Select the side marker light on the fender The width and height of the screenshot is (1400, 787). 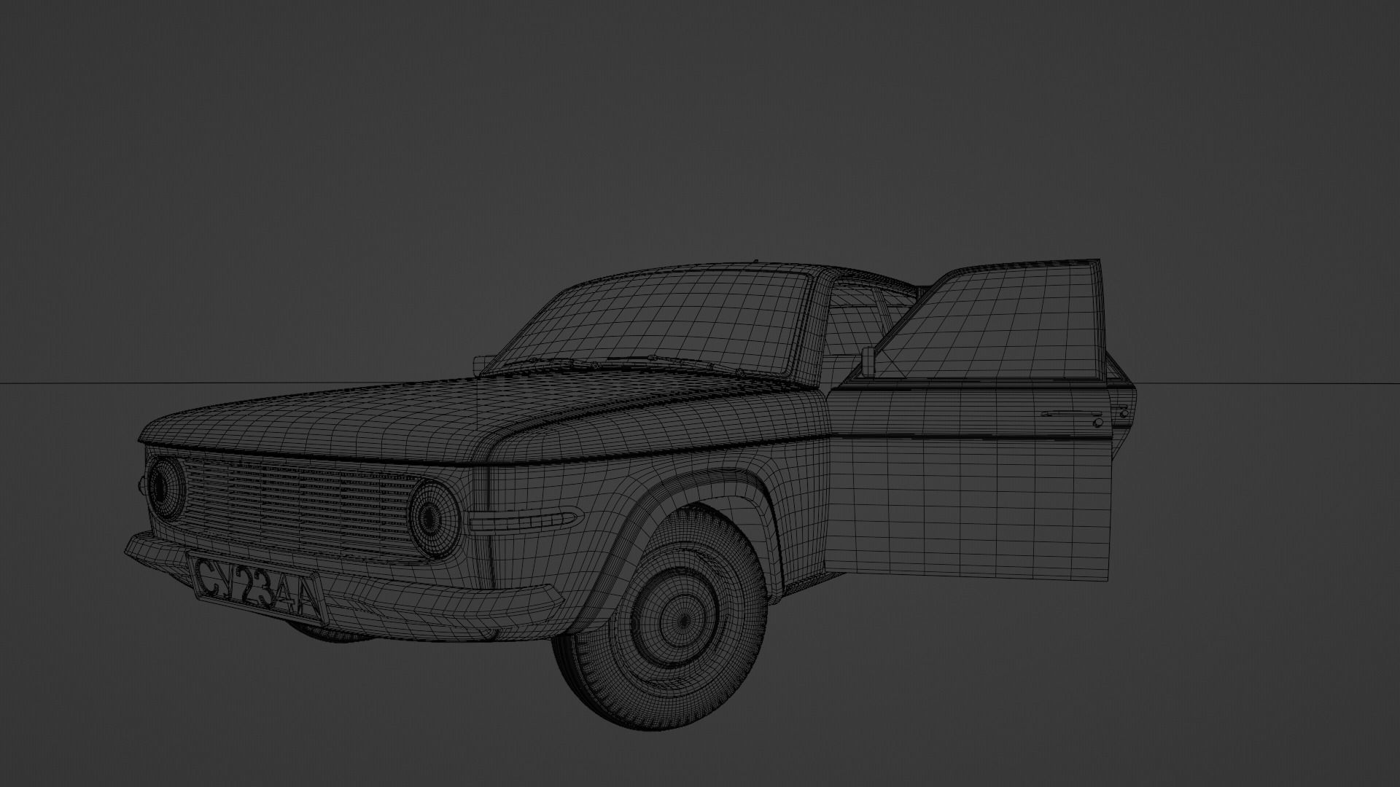pos(525,520)
